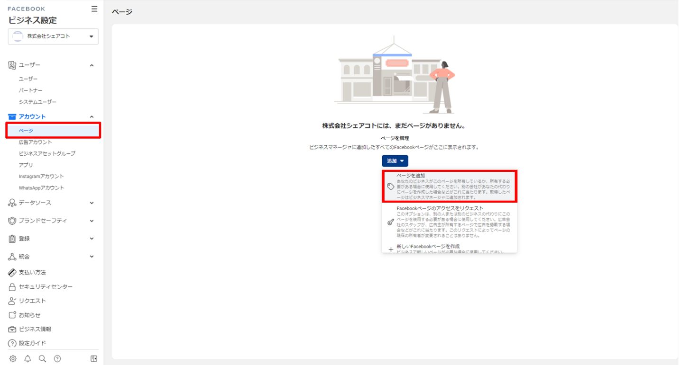
Task: Open リクエスト page
Action: coord(32,301)
